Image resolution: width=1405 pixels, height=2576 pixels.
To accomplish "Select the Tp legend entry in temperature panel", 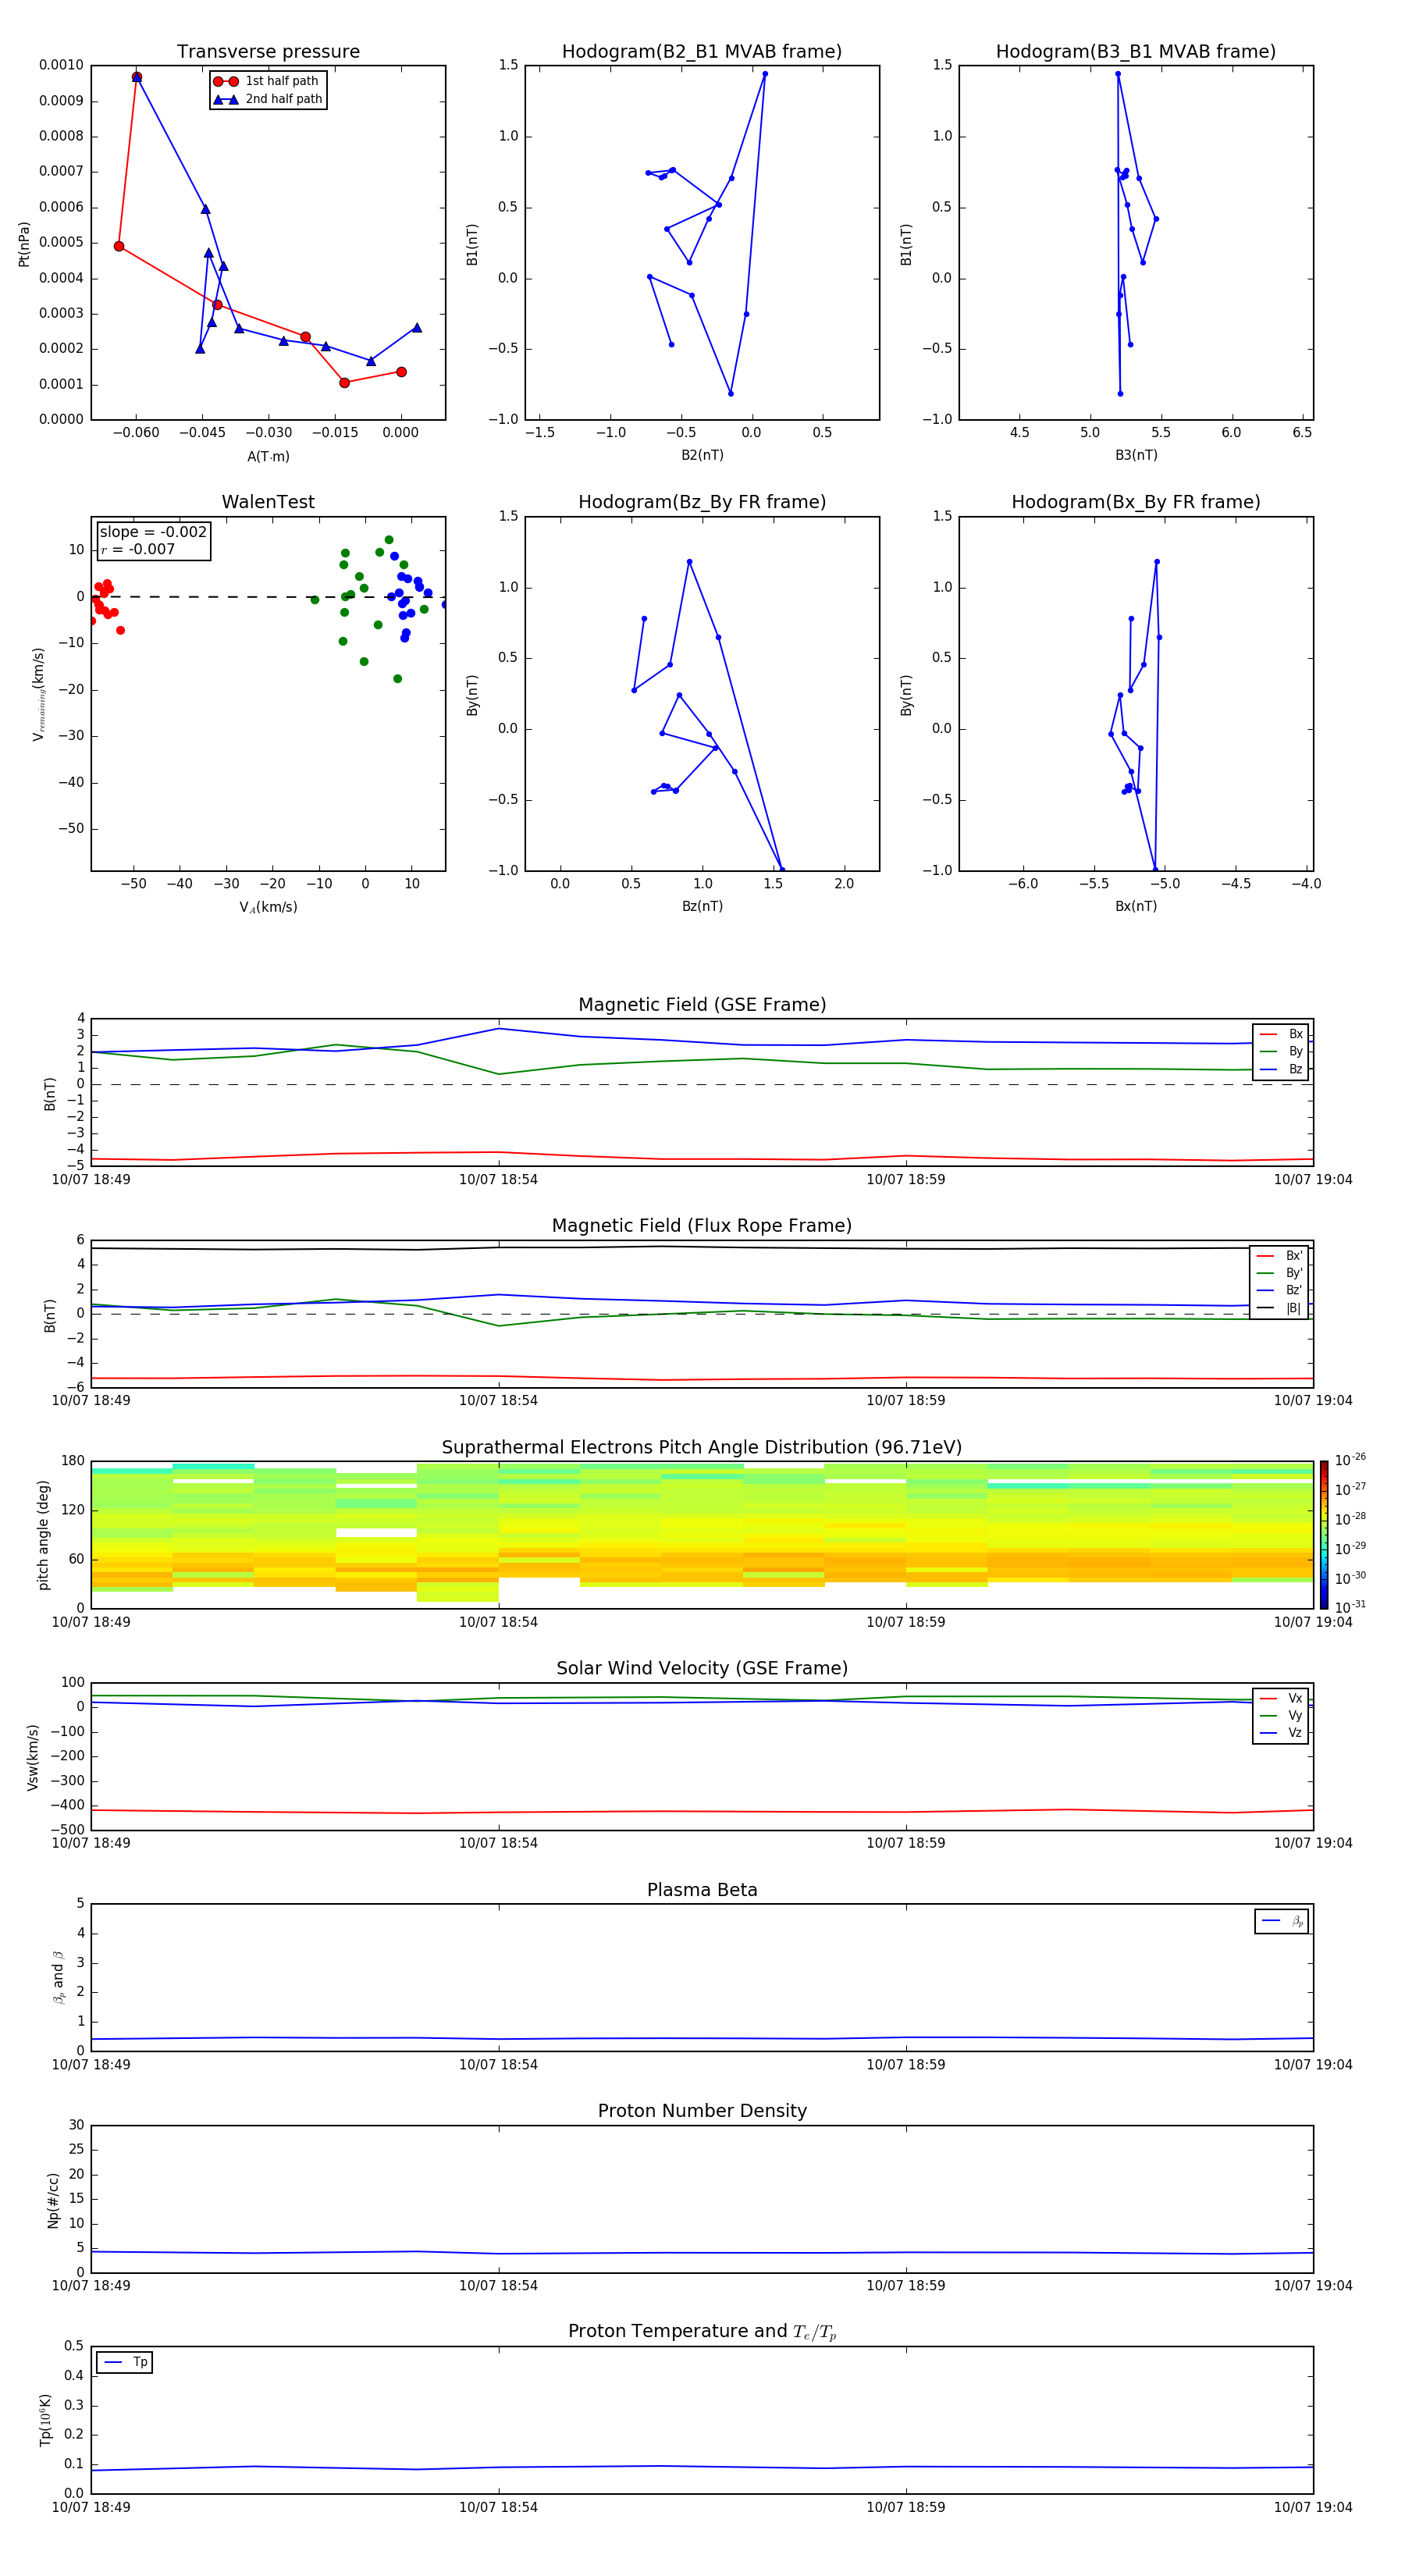I will click(x=125, y=2362).
